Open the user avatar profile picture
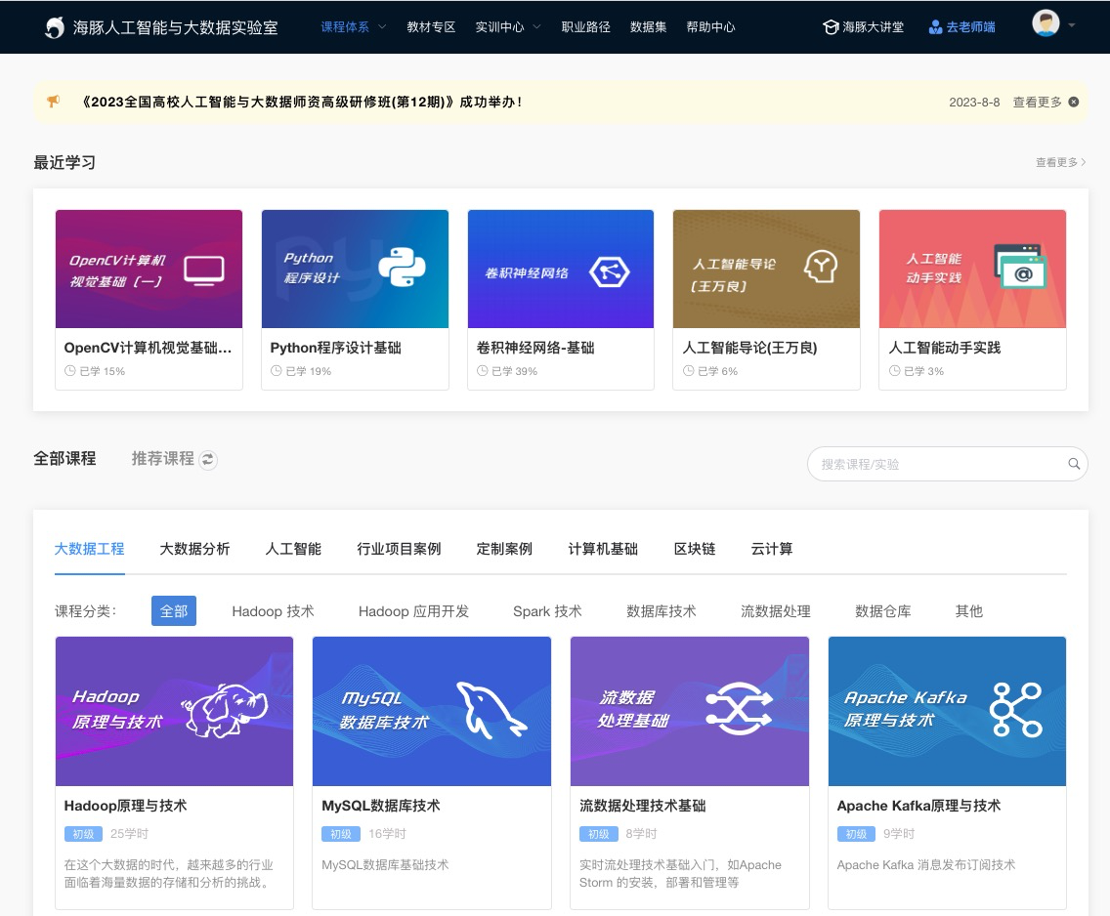 (1046, 24)
